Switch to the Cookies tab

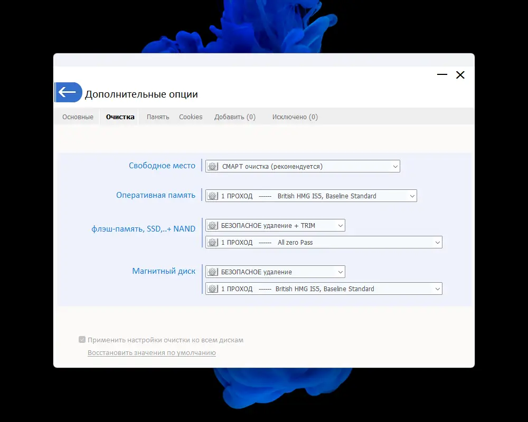pyautogui.click(x=191, y=117)
